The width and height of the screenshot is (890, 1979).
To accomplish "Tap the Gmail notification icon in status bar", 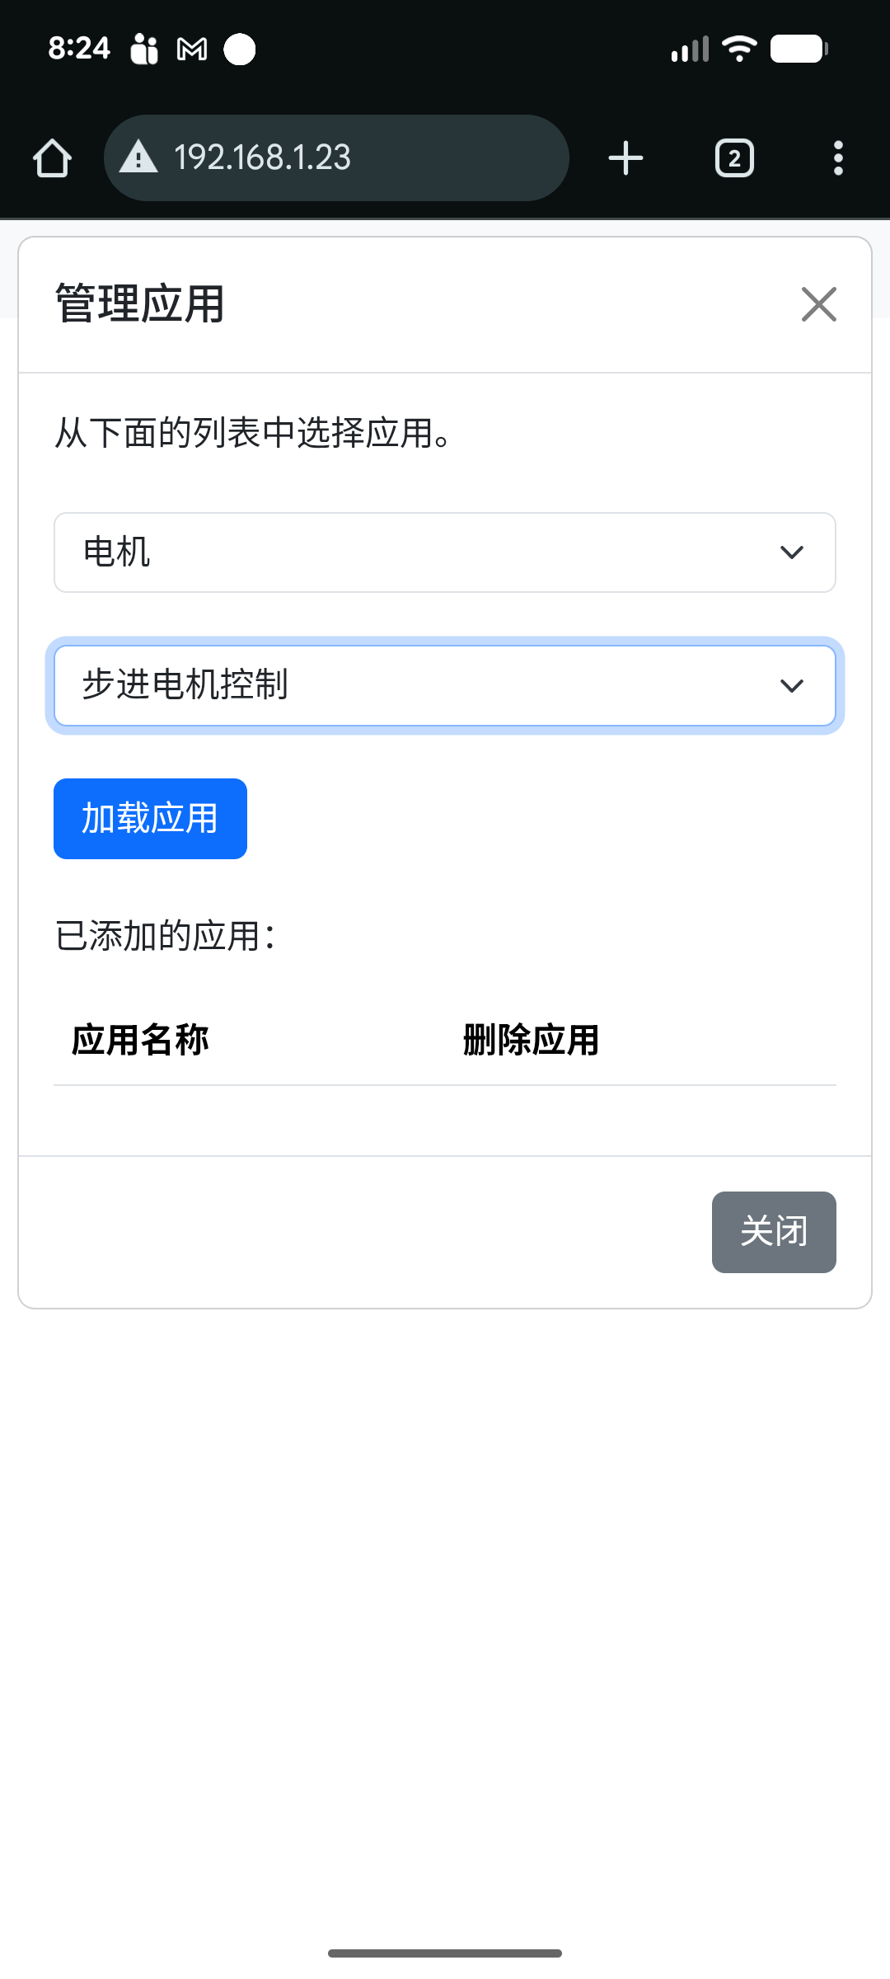I will coord(192,49).
